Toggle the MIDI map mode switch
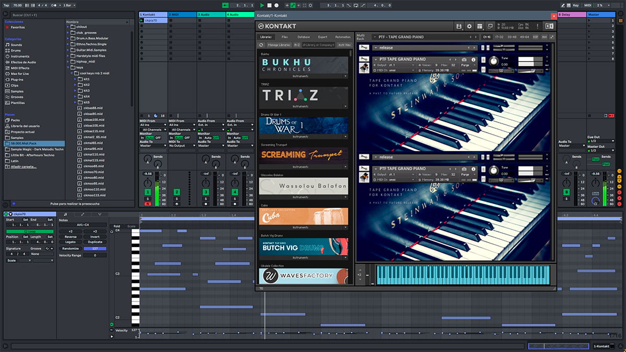Viewport: 626px width, 352px height. coord(587,5)
